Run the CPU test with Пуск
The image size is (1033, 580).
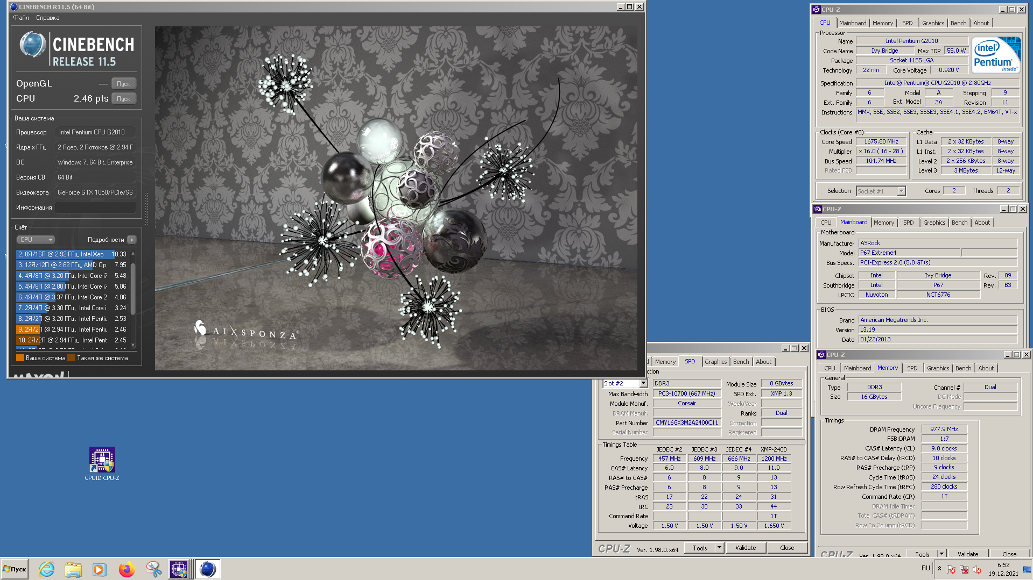click(124, 99)
